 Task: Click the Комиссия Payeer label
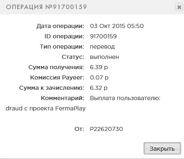[57, 77]
